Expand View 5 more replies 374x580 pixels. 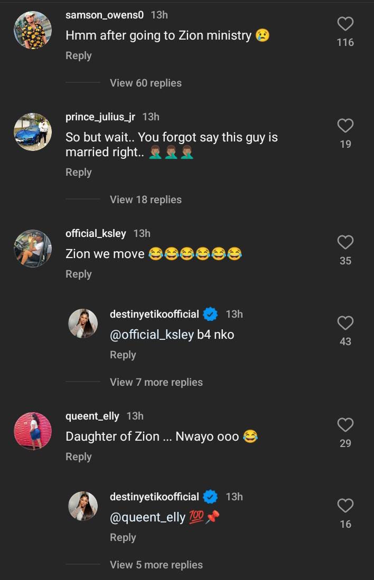pos(156,565)
